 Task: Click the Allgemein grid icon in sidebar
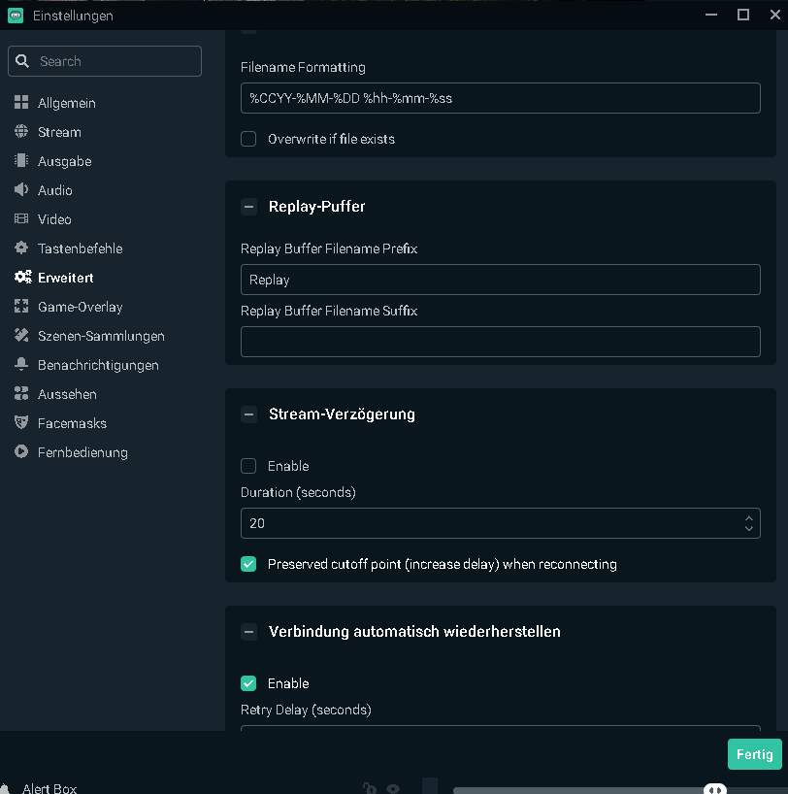21,103
